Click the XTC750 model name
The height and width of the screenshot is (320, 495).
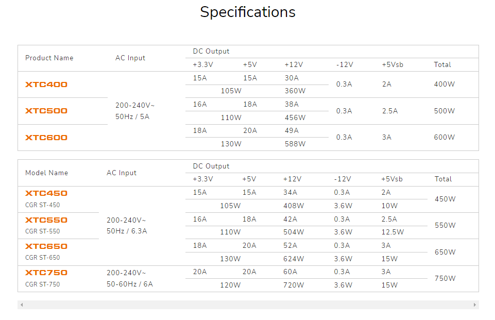(x=46, y=273)
